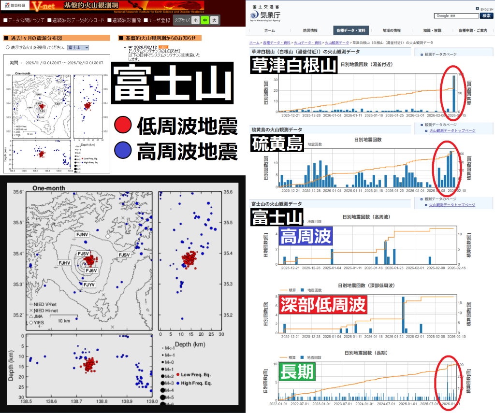495x413 pixels.
Task: Click the 防災科研 logo in the V-net header
Action: pyautogui.click(x=14, y=6)
